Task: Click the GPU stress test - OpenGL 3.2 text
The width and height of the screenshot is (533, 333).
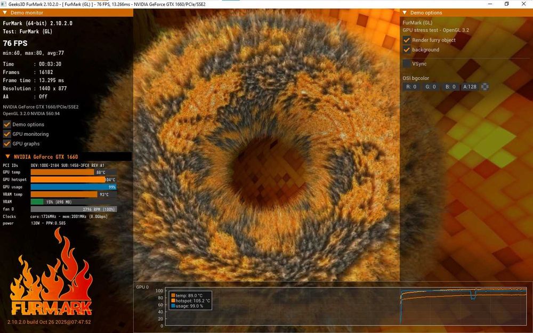Action: pos(436,30)
